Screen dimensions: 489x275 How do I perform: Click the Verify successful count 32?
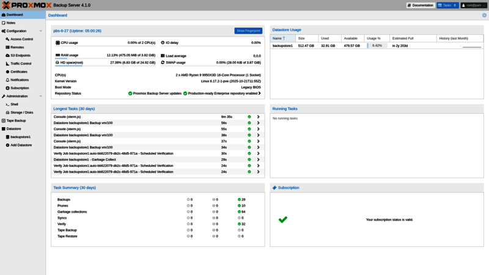[x=241, y=224]
